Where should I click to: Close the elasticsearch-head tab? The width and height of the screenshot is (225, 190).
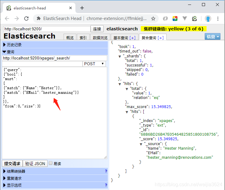(71, 8)
